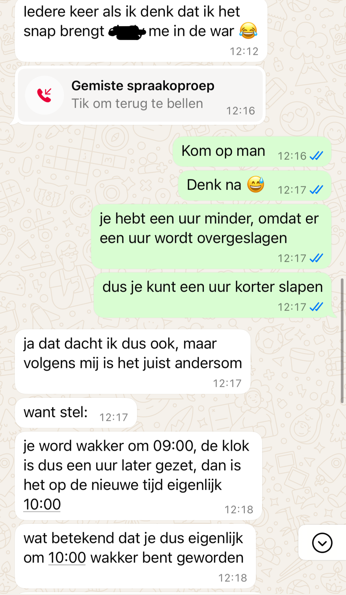Screen dimensions: 346x595
Task: Tap the read ticks on "je hebt een uur minder"
Action: coord(316,258)
